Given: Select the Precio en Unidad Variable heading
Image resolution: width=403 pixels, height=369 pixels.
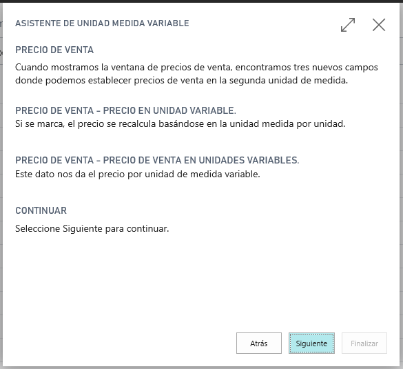Looking at the screenshot, I should (125, 110).
